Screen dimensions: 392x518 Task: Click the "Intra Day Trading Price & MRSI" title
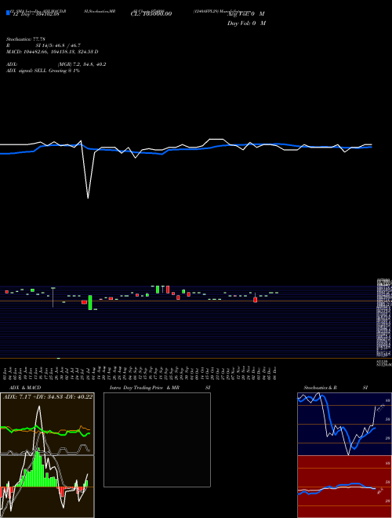point(160,388)
